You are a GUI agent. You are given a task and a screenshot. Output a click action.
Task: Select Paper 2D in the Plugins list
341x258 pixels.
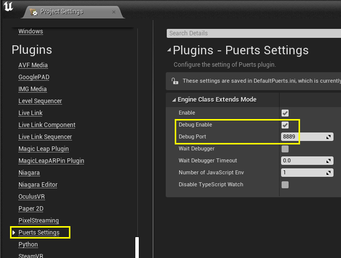point(31,209)
